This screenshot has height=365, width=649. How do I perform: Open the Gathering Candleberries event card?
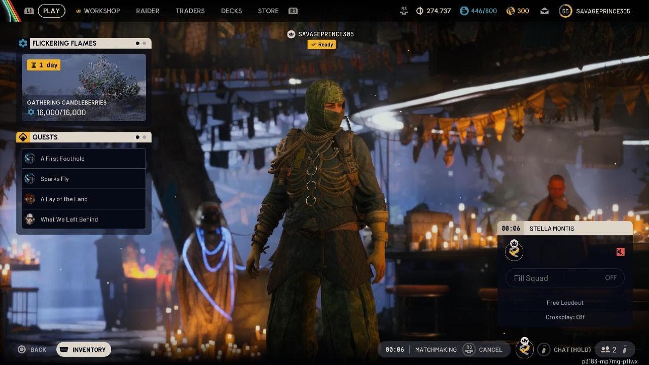[84, 88]
